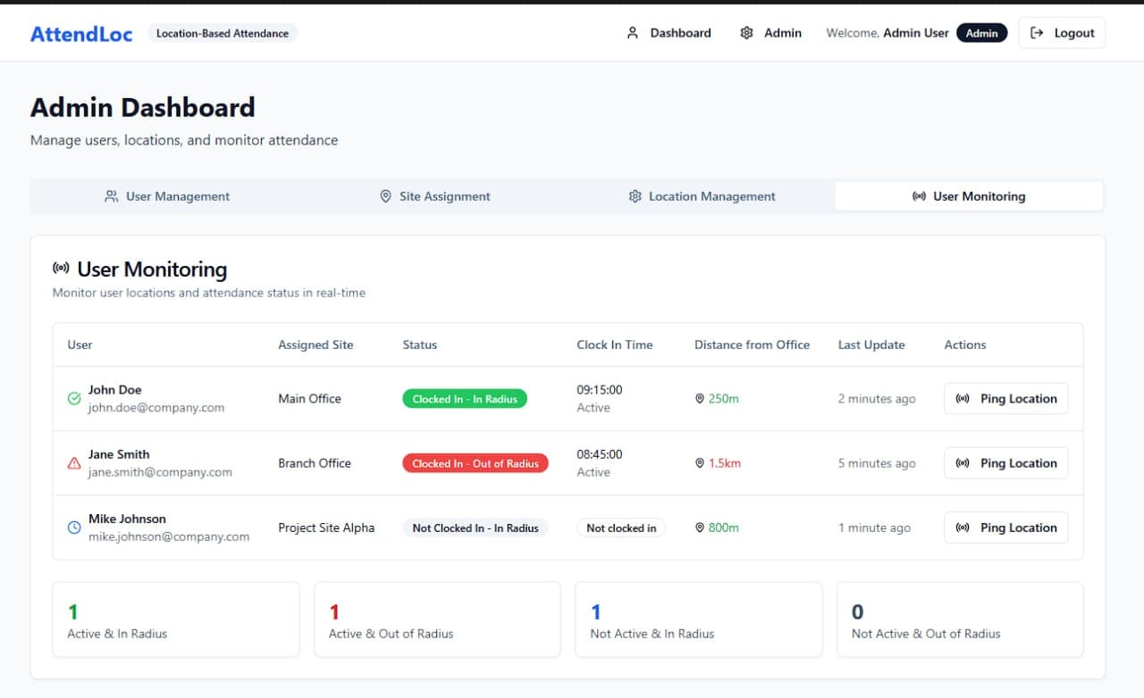Click the location pin icon next to 1.5km

[x=700, y=463]
